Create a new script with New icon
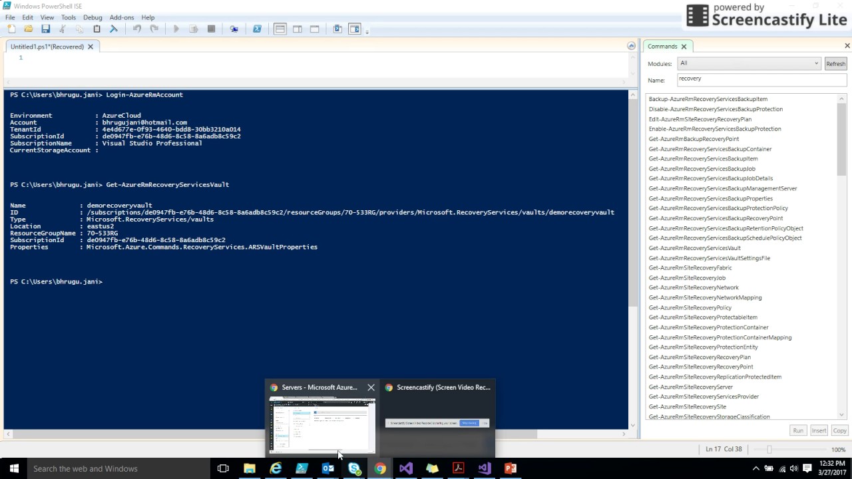Viewport: 852px width, 479px height. pos(11,29)
